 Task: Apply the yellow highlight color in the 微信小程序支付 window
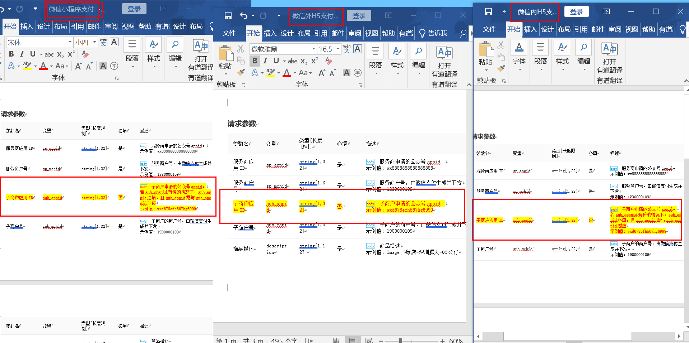(x=27, y=66)
